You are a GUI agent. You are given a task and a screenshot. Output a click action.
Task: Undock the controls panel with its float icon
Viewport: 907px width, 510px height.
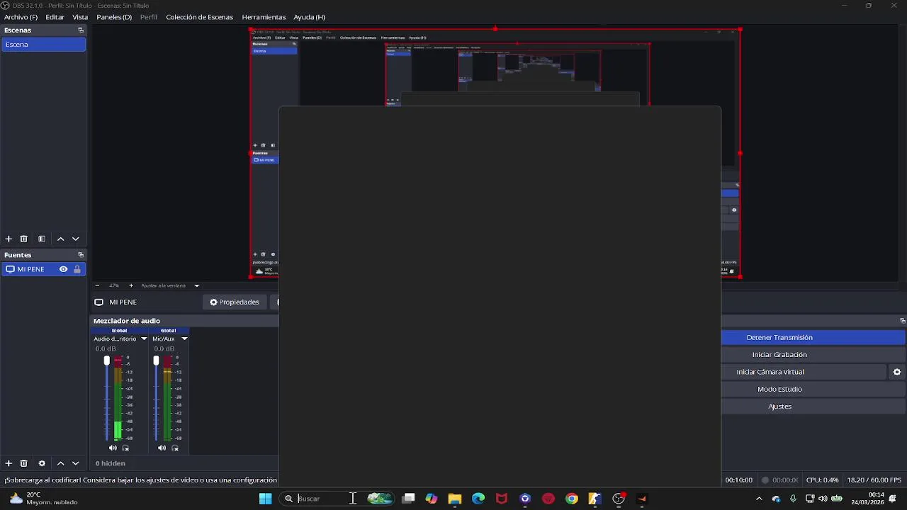coord(902,321)
